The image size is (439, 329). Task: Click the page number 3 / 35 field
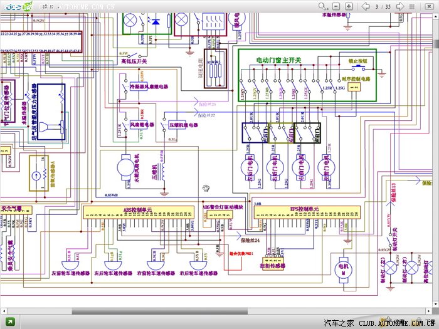[x=383, y=6]
